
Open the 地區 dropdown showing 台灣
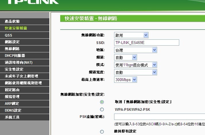pos(136,50)
